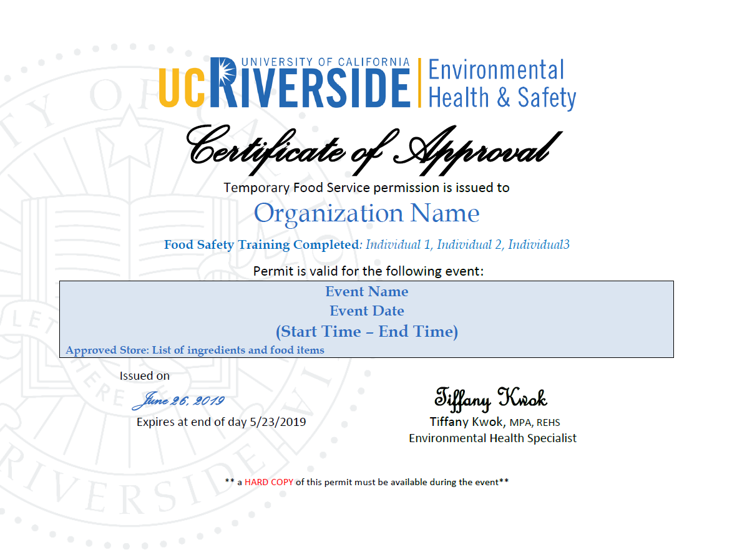Click the Approved Store ingredients line
Screen dimensions: 732x555
click(195, 350)
